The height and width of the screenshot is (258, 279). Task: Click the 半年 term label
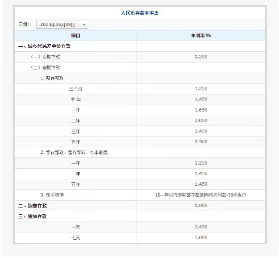[x=76, y=99]
